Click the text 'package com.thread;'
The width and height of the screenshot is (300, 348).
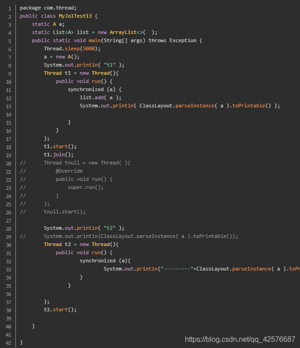48,8
